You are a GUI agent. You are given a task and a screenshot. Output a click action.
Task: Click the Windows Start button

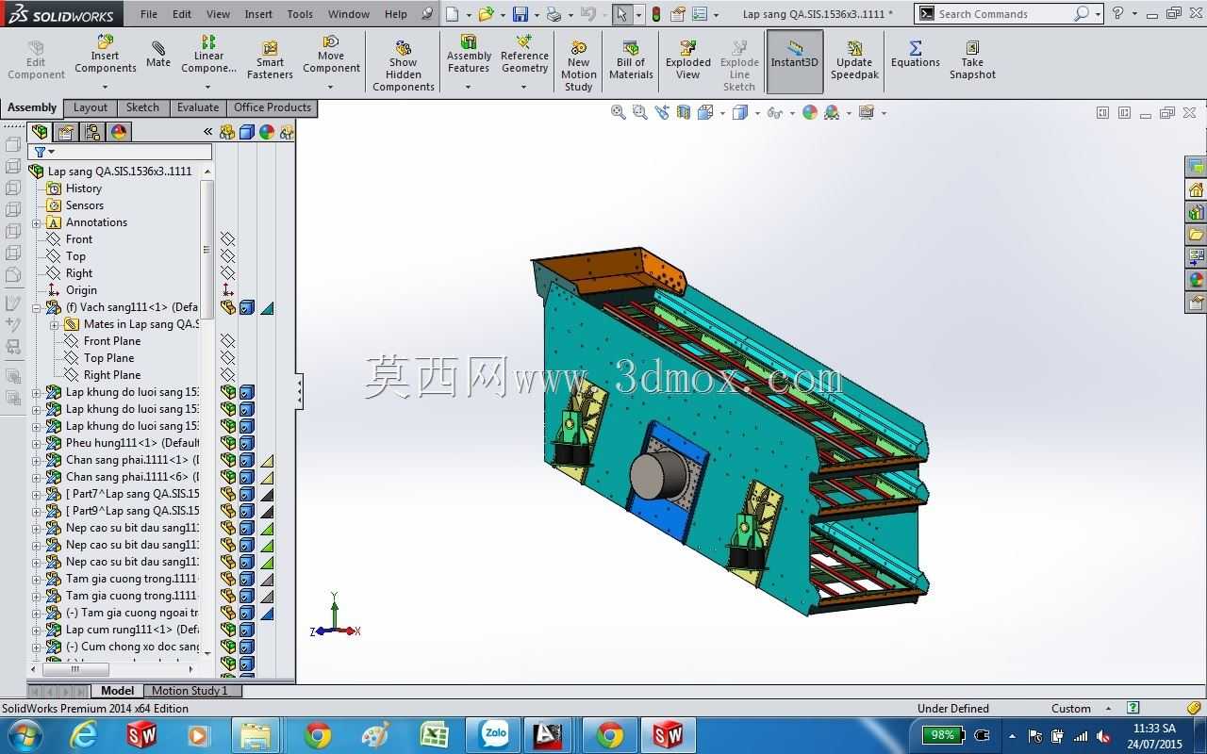(x=24, y=734)
